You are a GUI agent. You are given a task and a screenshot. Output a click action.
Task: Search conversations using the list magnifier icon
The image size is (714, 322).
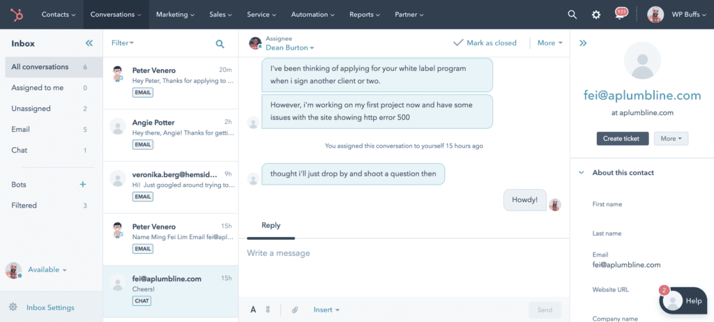220,43
